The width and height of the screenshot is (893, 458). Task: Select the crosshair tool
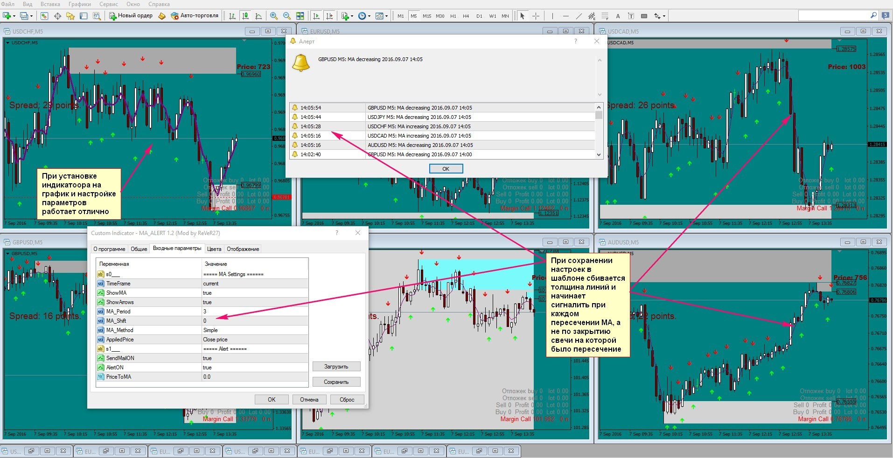(x=536, y=16)
